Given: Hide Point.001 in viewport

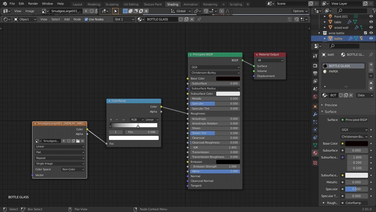Looking at the screenshot, I should pyautogui.click(x=371, y=17).
